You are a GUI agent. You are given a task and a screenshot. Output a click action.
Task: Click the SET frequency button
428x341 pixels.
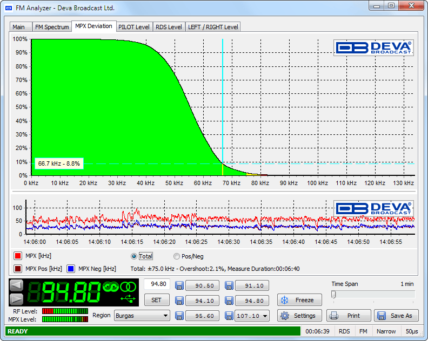click(x=157, y=300)
